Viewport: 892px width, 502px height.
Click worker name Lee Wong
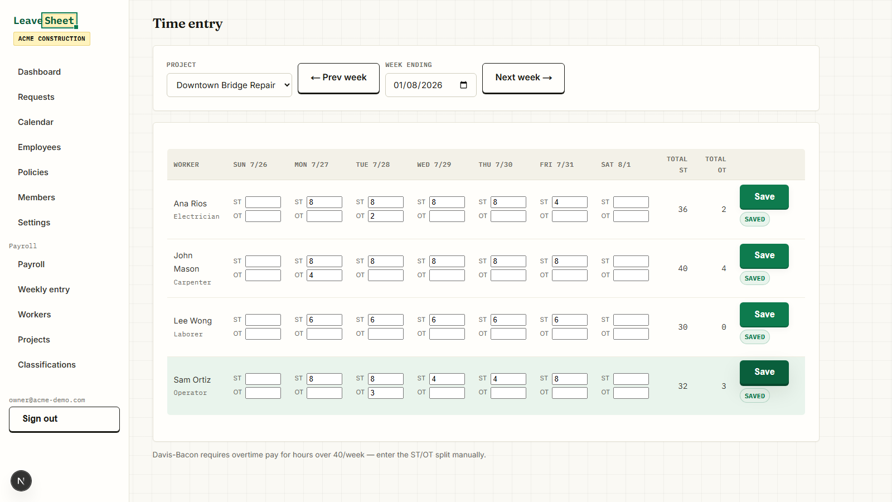[192, 321]
